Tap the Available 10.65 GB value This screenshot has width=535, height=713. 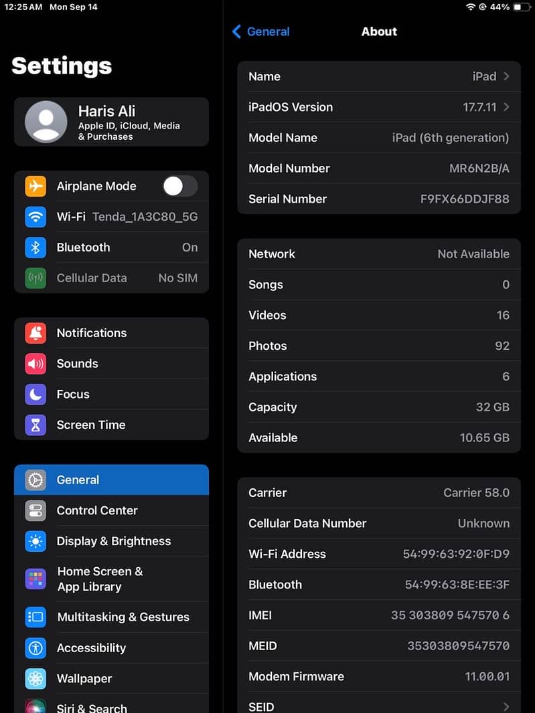pos(485,437)
